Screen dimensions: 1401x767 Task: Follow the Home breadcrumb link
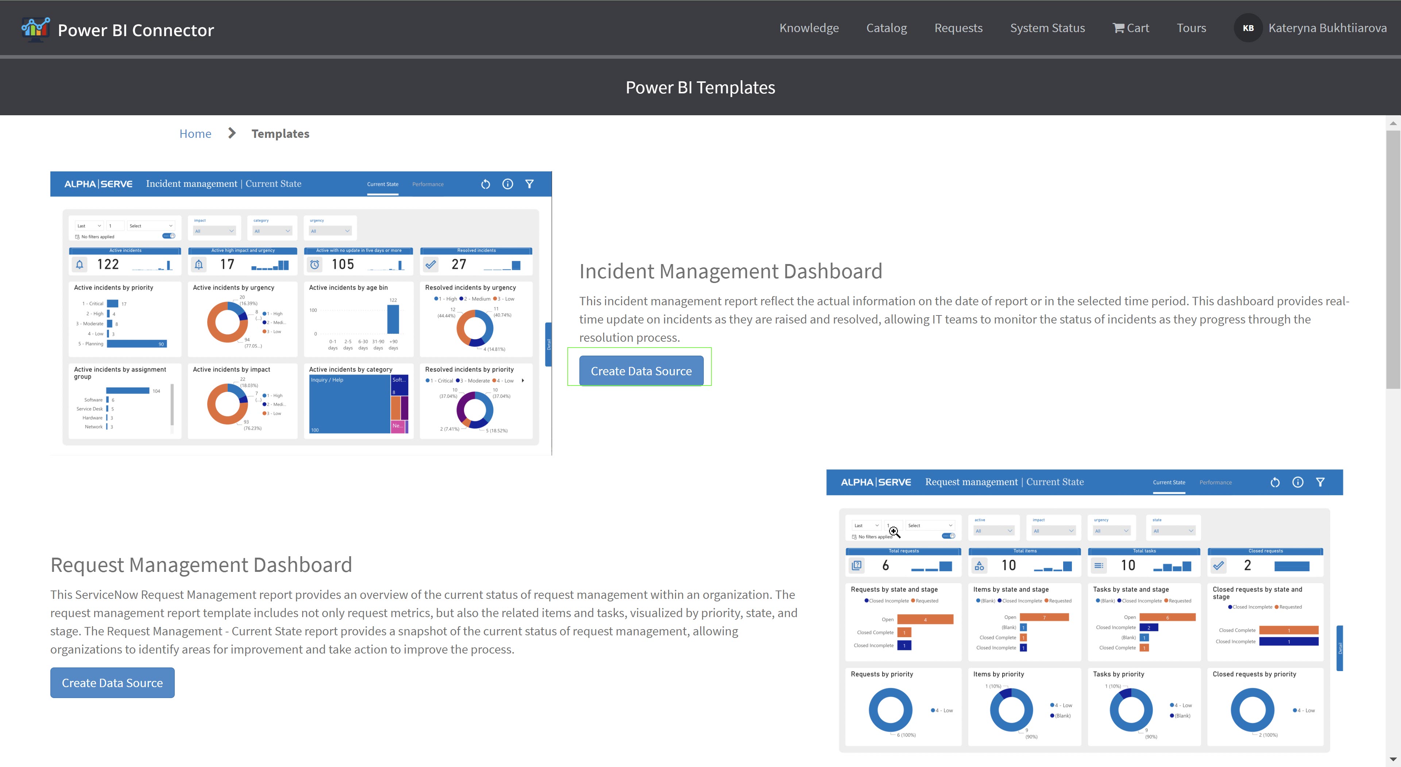[x=195, y=134]
